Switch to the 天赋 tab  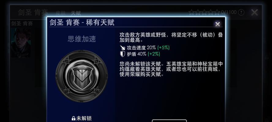[76, 13]
